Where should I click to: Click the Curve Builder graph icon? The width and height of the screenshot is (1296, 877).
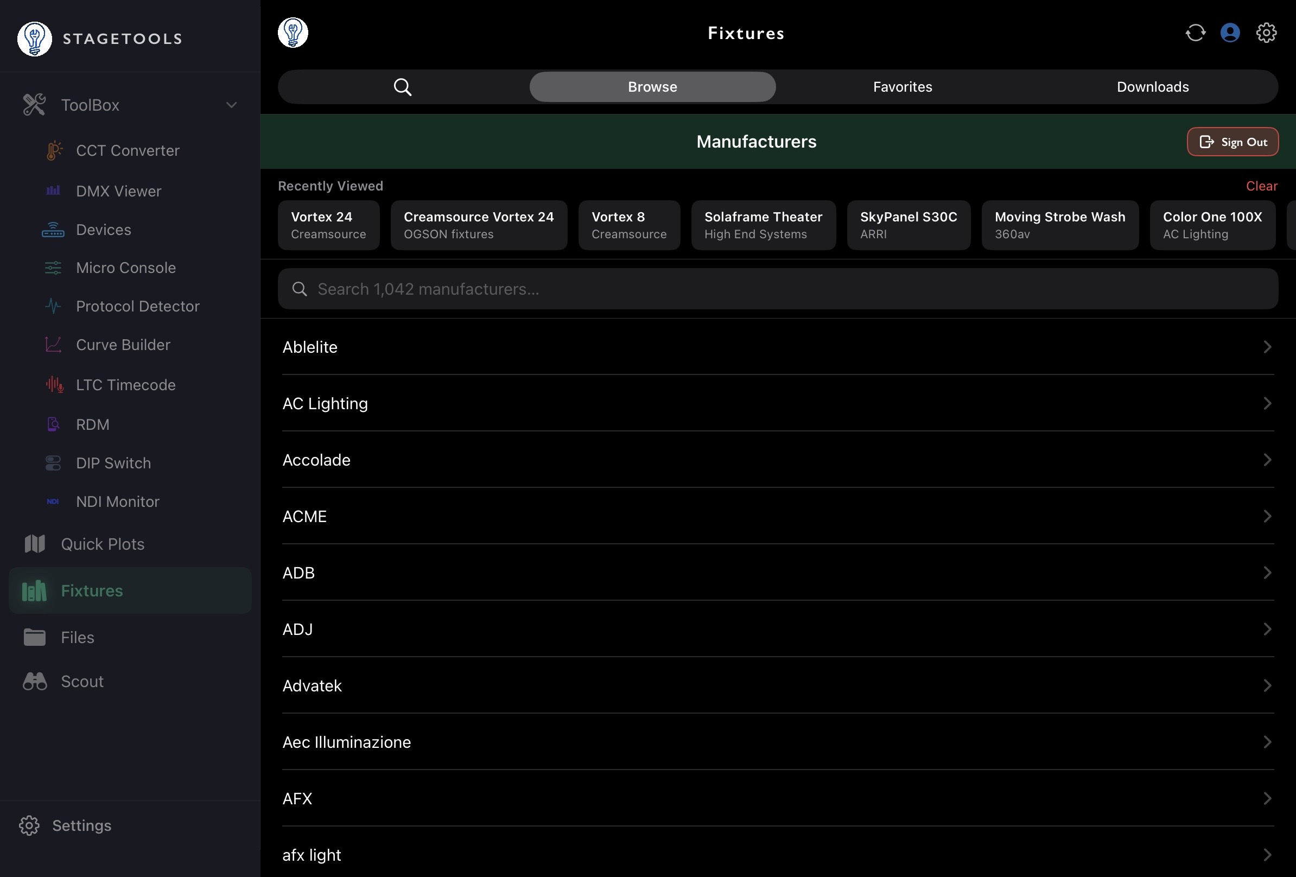click(53, 345)
